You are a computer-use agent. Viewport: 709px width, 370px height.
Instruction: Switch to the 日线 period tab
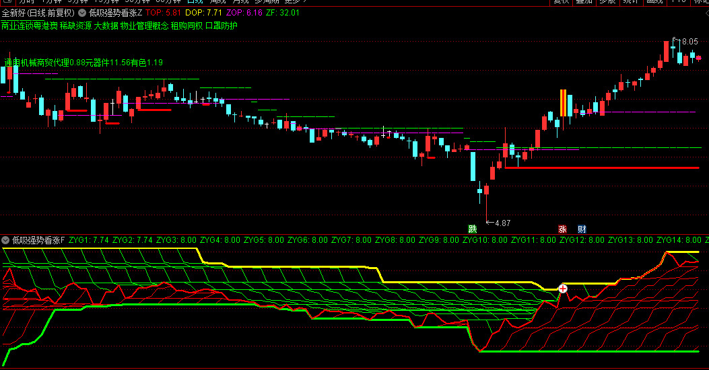195,1
